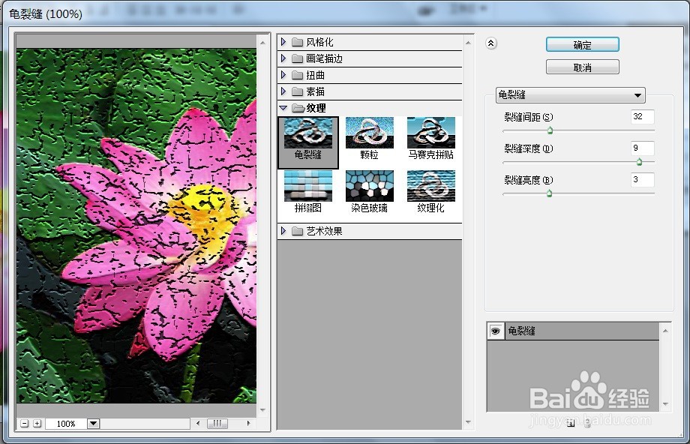Expand the 扭曲 filter folder
The width and height of the screenshot is (690, 444).
283,75
